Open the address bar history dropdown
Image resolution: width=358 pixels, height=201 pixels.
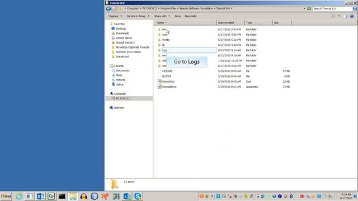(x=304, y=8)
